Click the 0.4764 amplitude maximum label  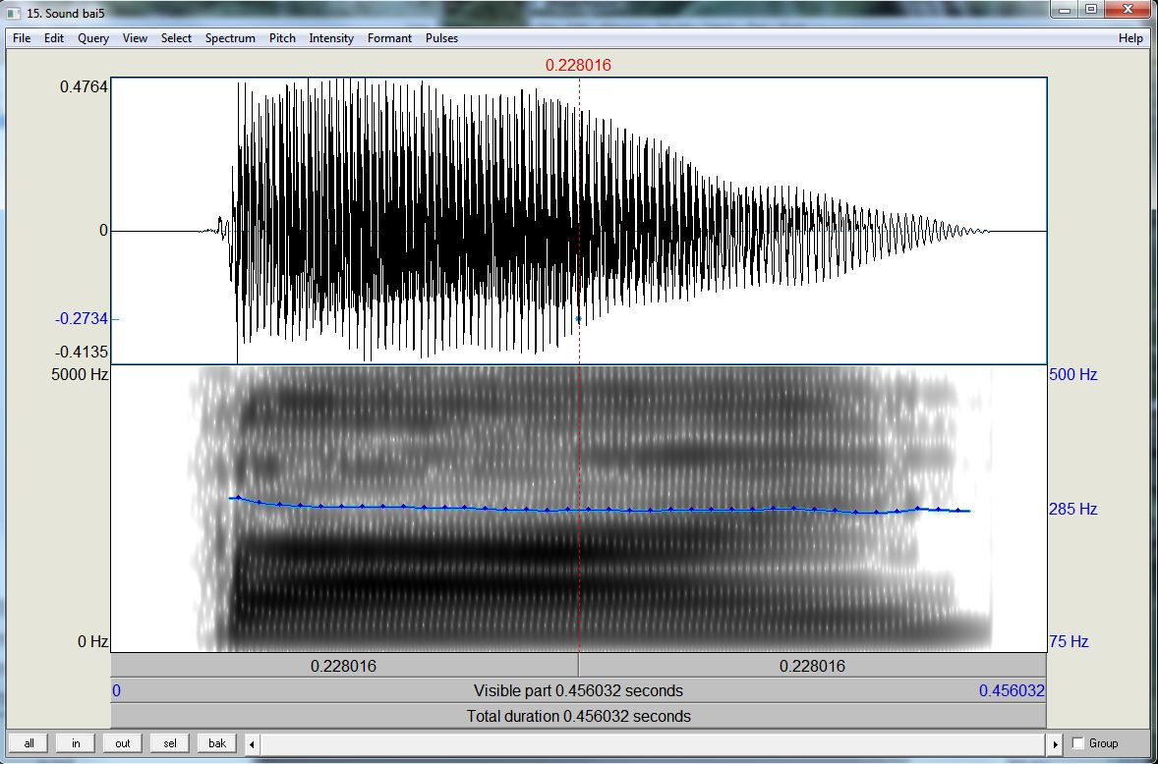(x=84, y=87)
